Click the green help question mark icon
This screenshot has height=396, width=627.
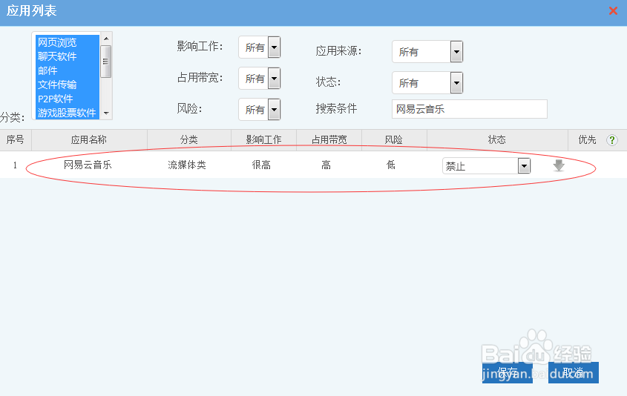point(612,140)
